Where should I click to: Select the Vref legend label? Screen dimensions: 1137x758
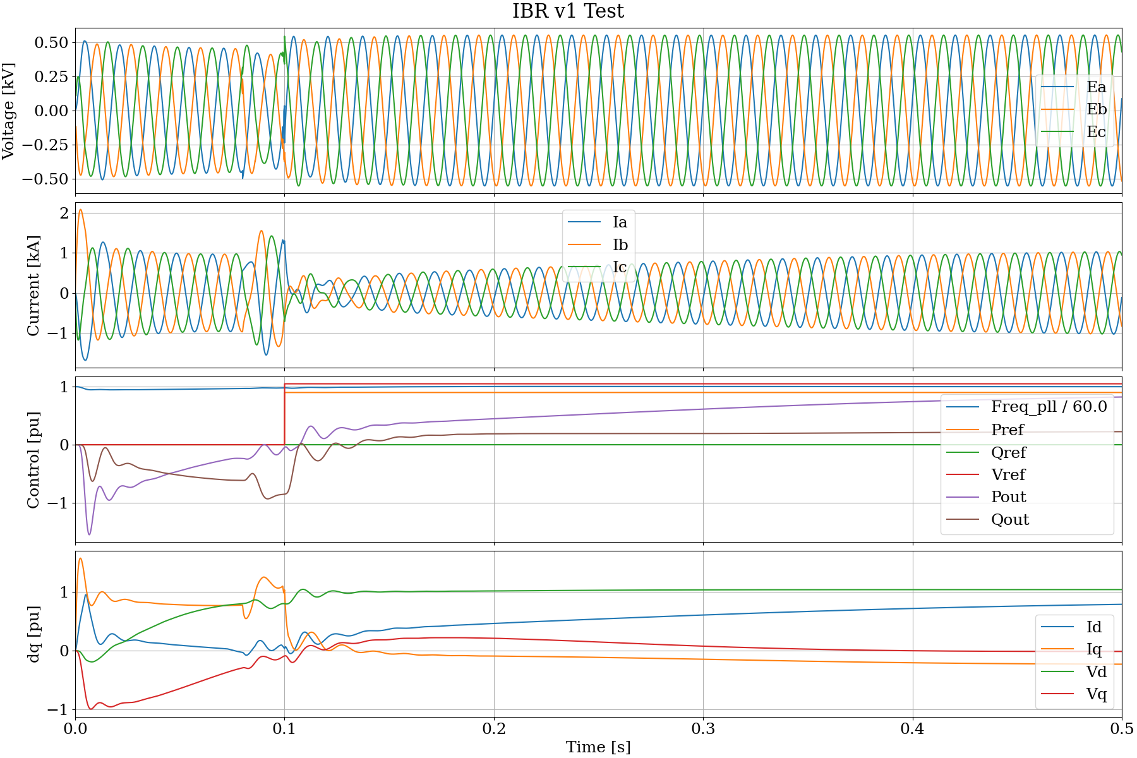1008,475
